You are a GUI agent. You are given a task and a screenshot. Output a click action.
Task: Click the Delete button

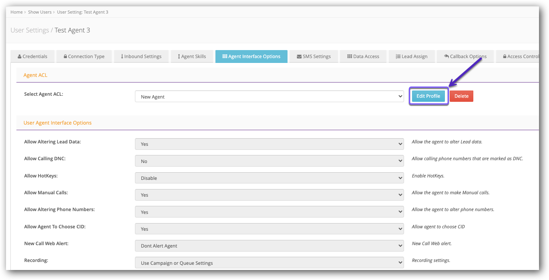[461, 96]
